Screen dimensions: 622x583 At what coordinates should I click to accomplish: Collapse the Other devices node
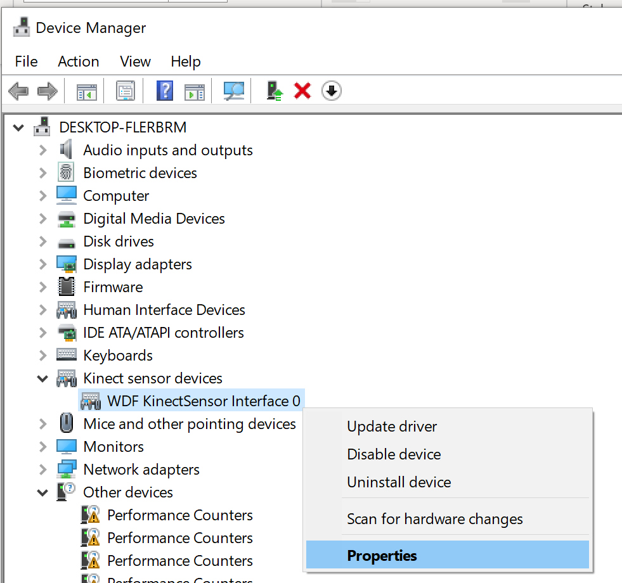coord(42,493)
